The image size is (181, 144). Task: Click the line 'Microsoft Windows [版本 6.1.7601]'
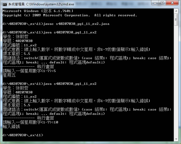tap(38, 11)
